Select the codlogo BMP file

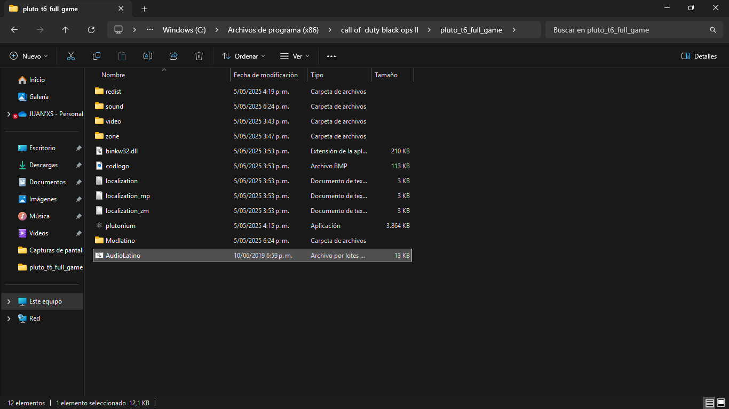click(x=252, y=166)
